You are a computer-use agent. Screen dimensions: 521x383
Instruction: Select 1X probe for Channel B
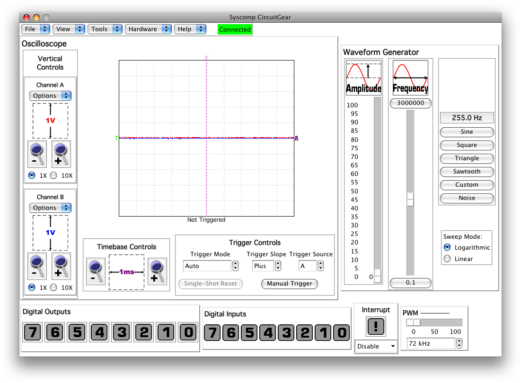pos(32,287)
